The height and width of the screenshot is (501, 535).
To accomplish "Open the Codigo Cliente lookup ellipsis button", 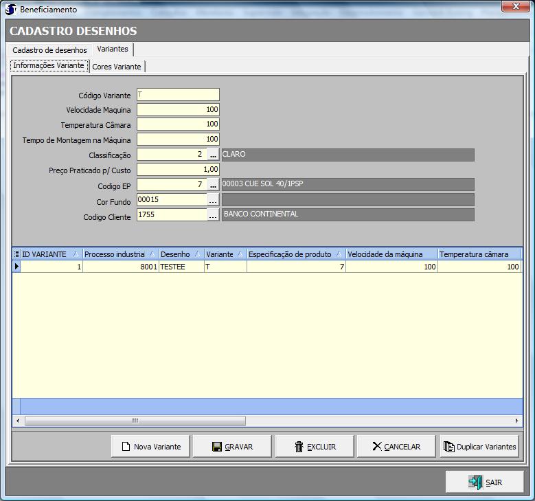I will [x=213, y=215].
